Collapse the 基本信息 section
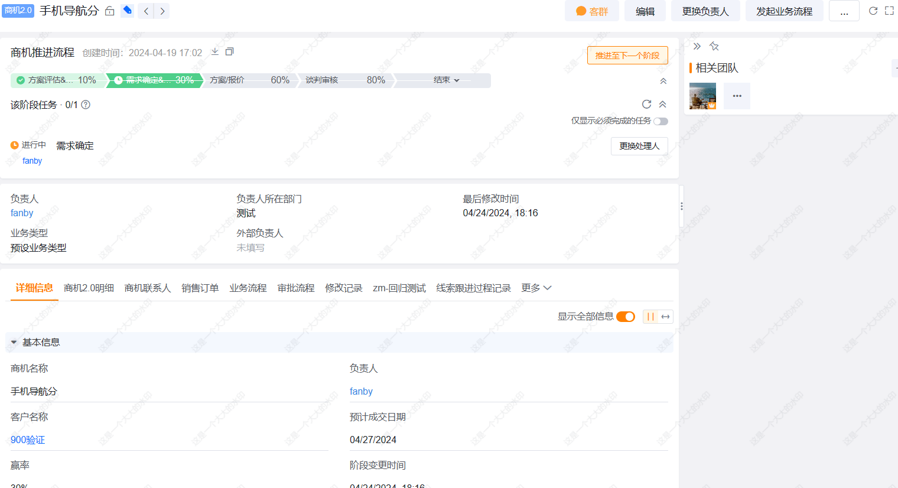 pos(14,342)
